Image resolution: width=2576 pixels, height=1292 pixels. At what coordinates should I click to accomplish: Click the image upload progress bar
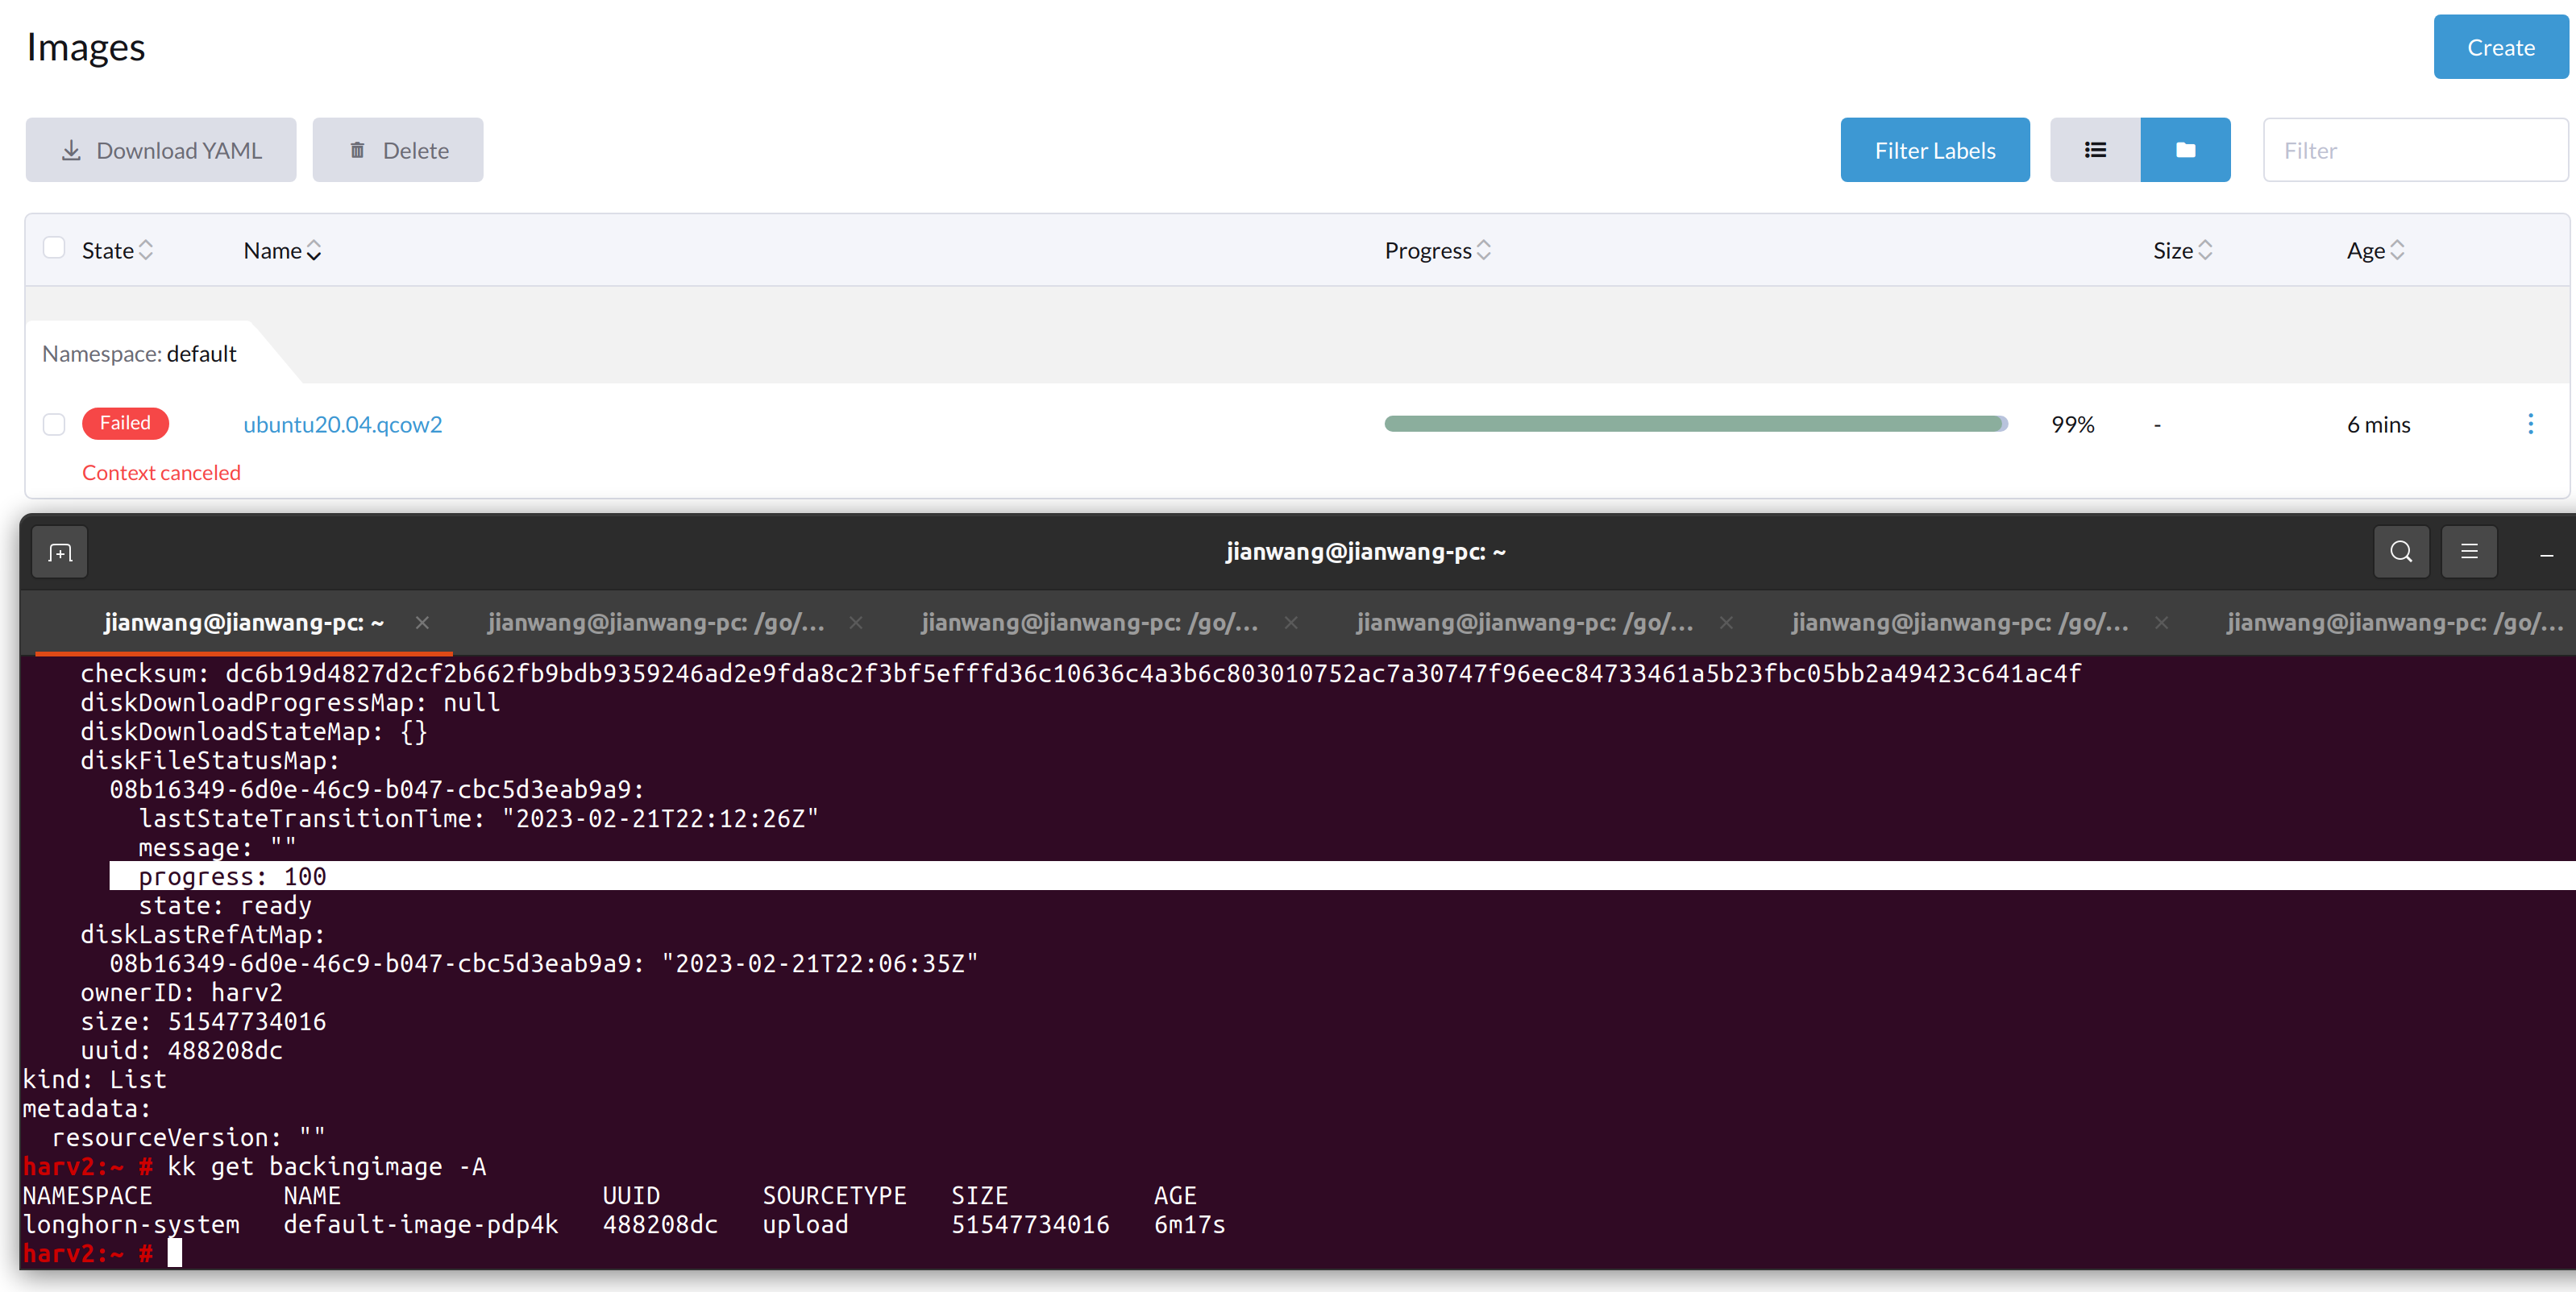coord(1695,424)
